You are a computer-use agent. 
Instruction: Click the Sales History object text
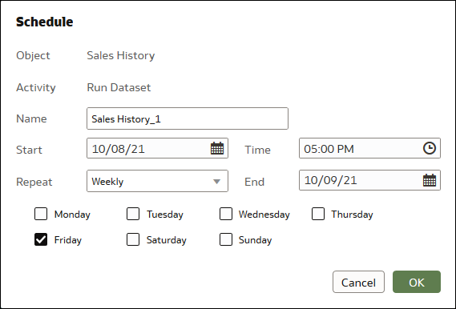[121, 55]
